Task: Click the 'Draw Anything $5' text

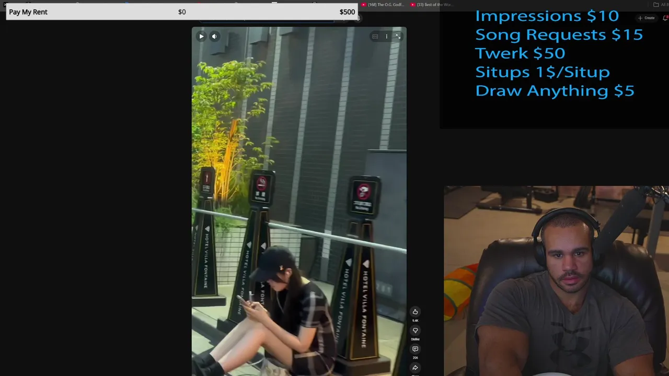Action: [x=555, y=91]
